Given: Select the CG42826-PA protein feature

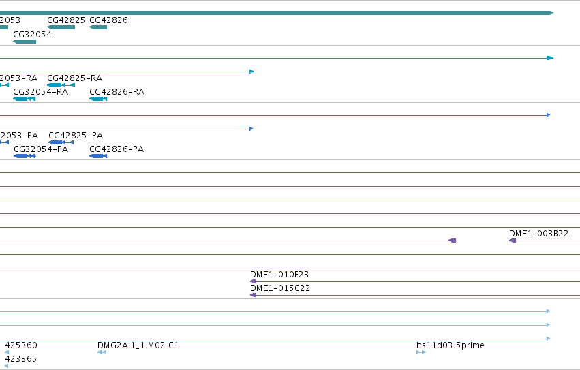Looking at the screenshot, I should [98, 156].
